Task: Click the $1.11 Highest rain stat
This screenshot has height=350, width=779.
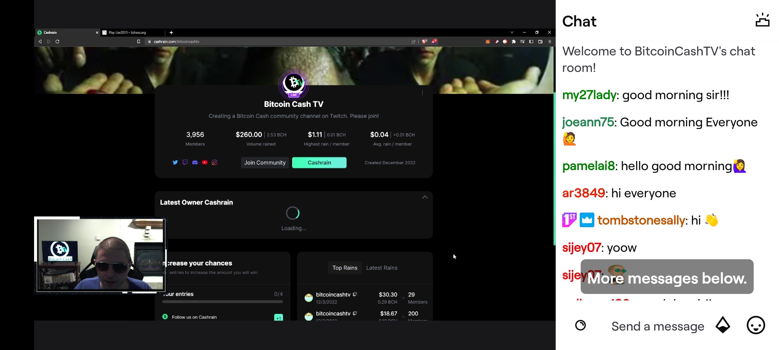Action: (327, 138)
